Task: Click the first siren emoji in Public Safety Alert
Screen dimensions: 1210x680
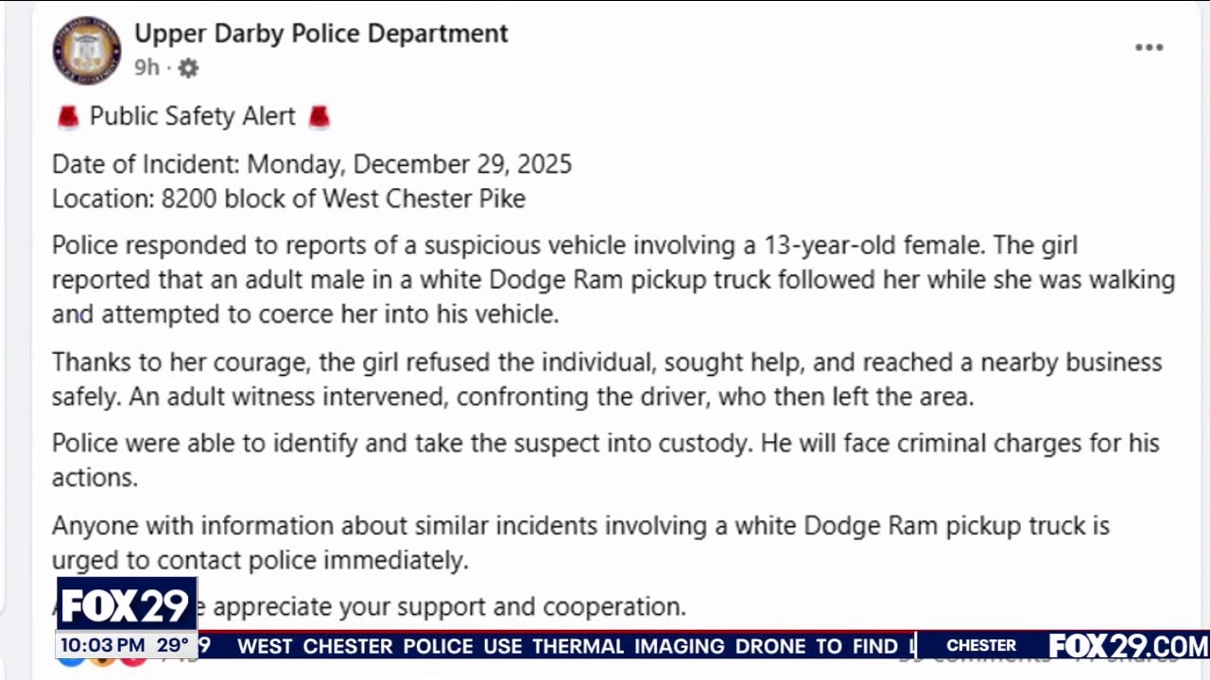Action: pyautogui.click(x=66, y=115)
